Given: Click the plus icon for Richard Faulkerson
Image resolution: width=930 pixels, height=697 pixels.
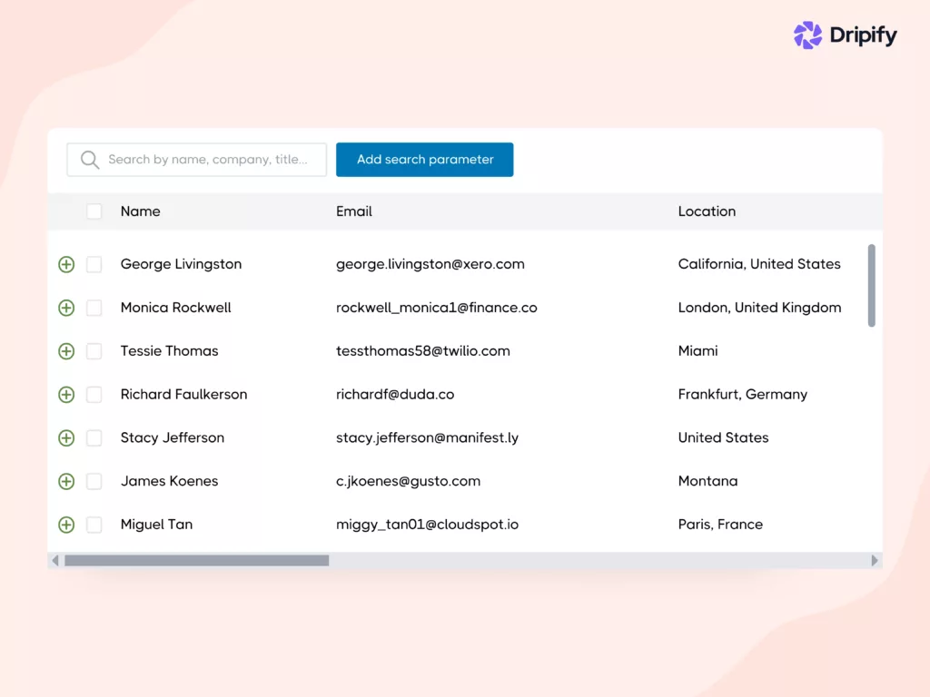Looking at the screenshot, I should (x=65, y=395).
